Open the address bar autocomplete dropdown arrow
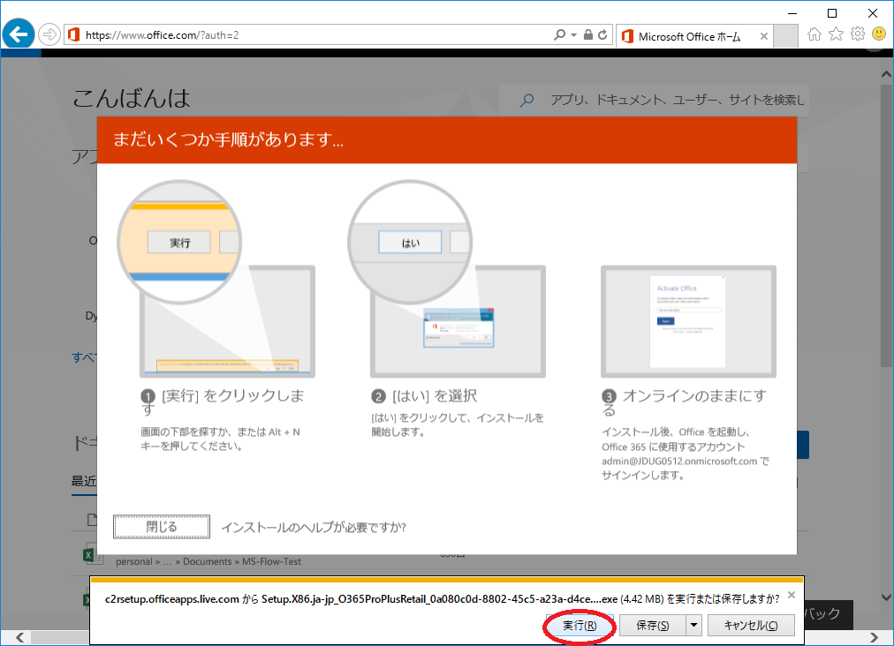The height and width of the screenshot is (646, 894). click(x=573, y=35)
